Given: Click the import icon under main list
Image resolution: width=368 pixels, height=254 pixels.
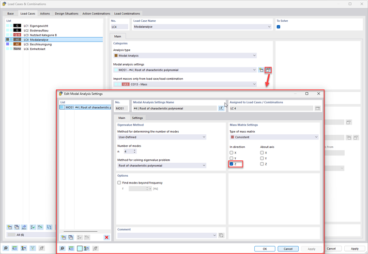Looking at the screenshot, I should (x=24, y=227).
